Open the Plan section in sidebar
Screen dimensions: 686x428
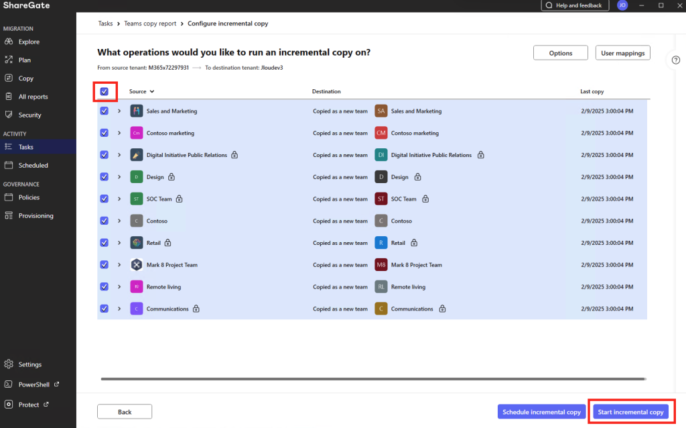tap(38, 60)
